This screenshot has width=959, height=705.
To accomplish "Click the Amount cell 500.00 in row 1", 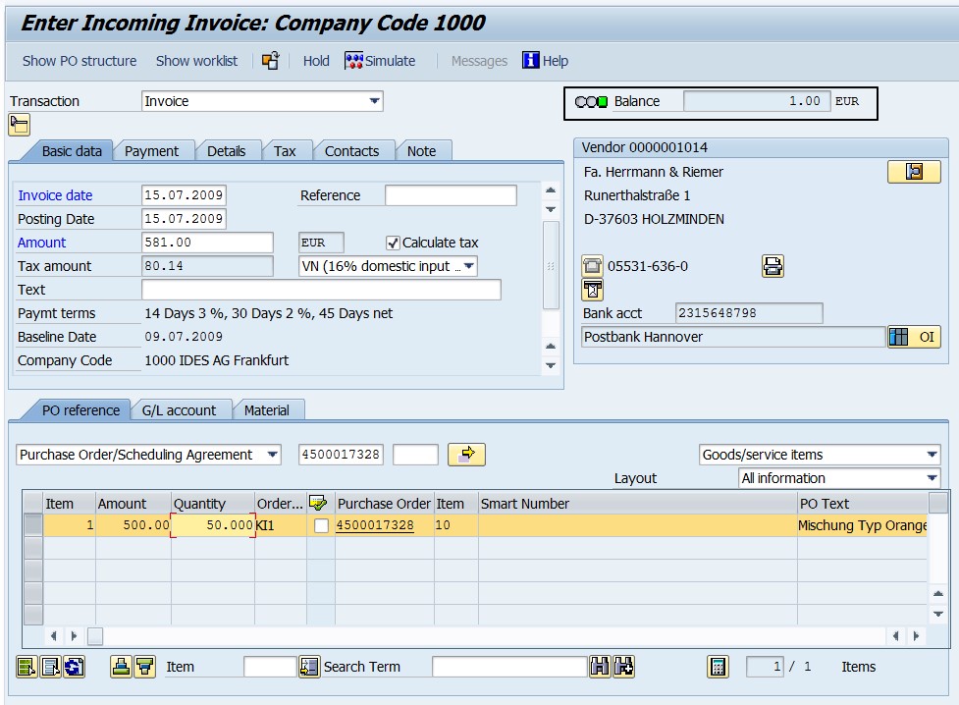I will 133,525.
